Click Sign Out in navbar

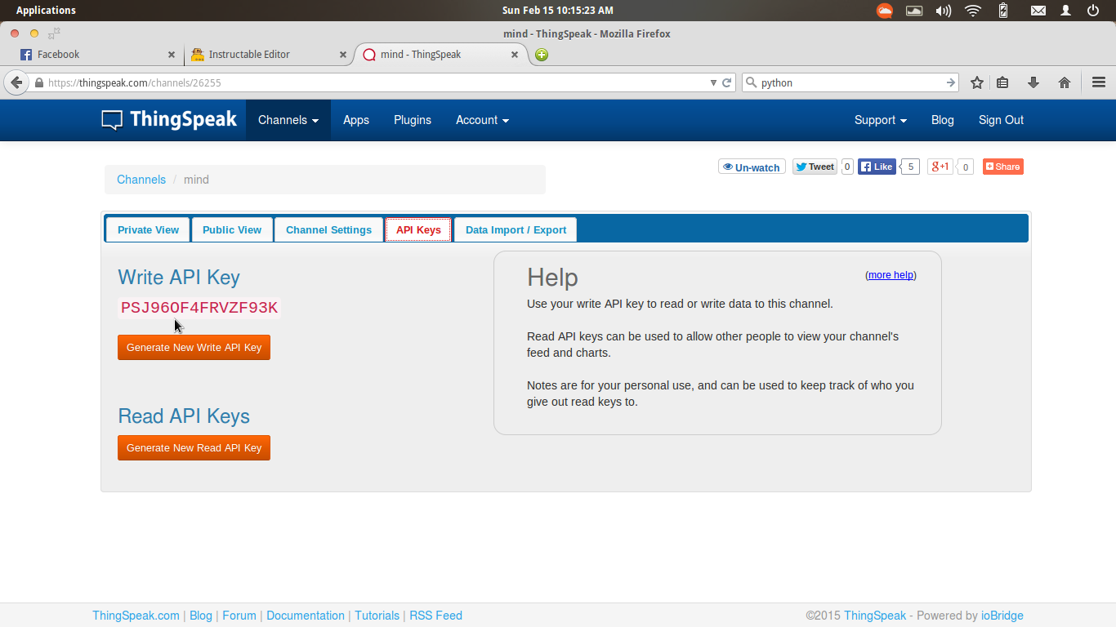pyautogui.click(x=1001, y=120)
